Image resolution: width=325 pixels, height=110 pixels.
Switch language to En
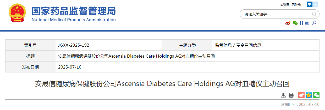pyautogui.click(x=315, y=4)
